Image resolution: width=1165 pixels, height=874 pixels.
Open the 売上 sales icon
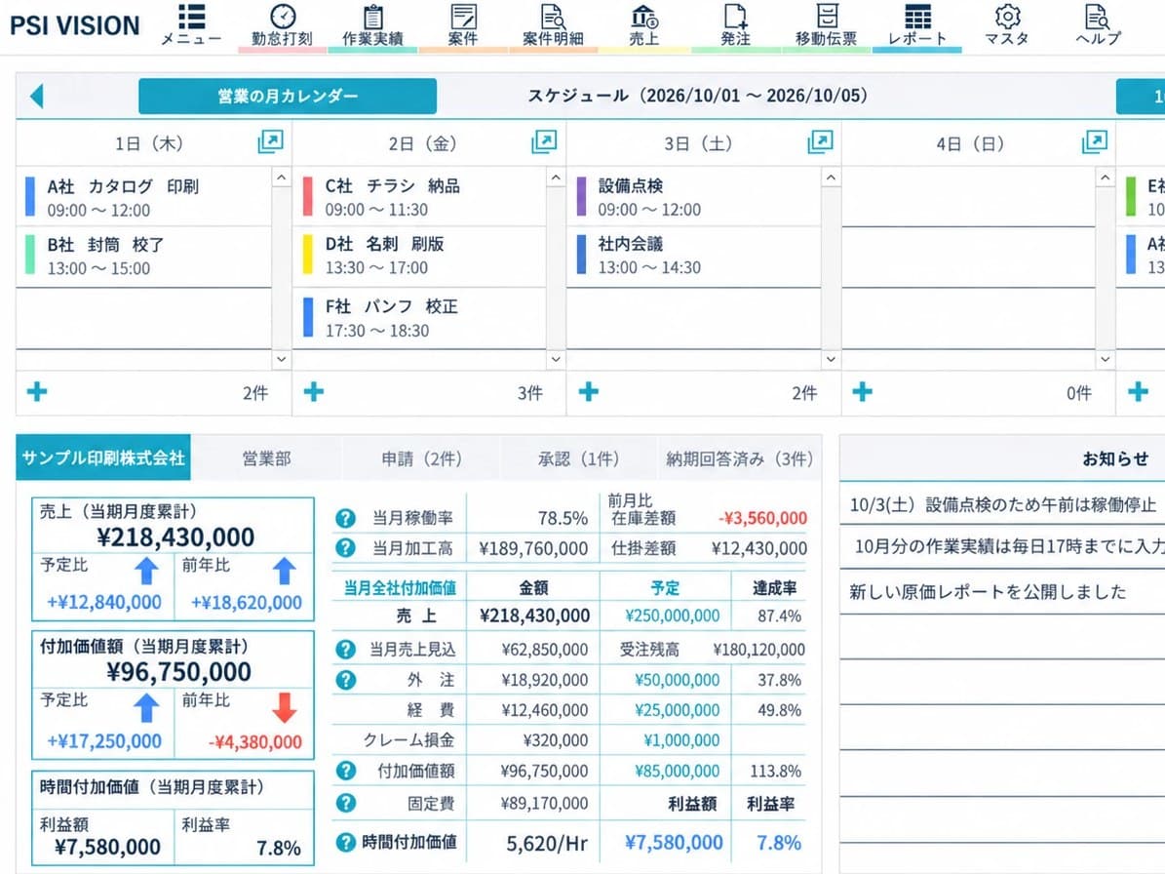click(643, 16)
